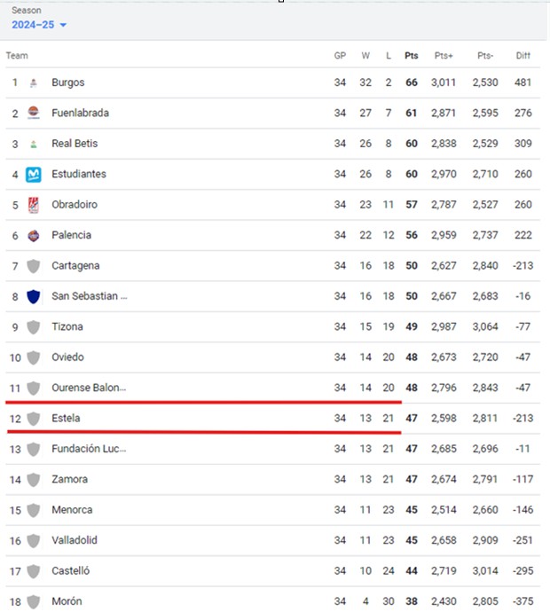Click the Pts column header

click(412, 55)
